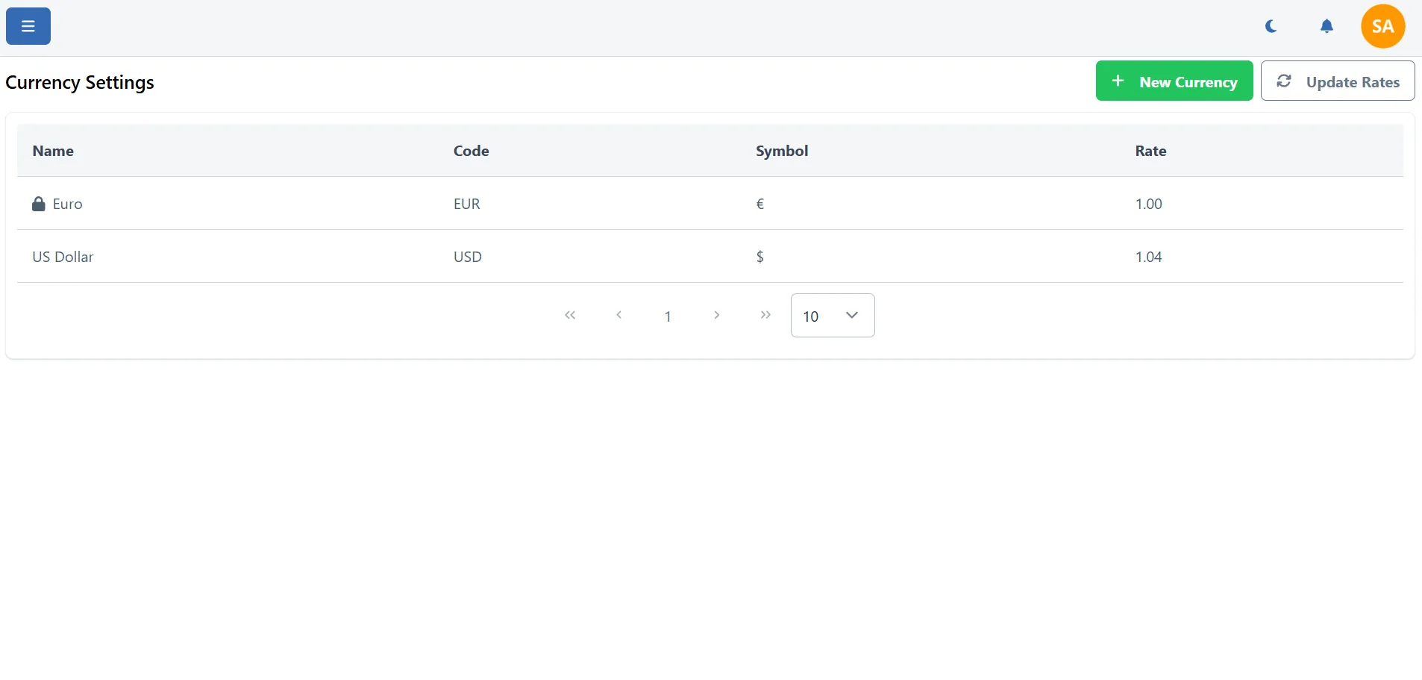Click the lock icon beside Euro
Screen dimensions: 1422x680
click(x=39, y=204)
